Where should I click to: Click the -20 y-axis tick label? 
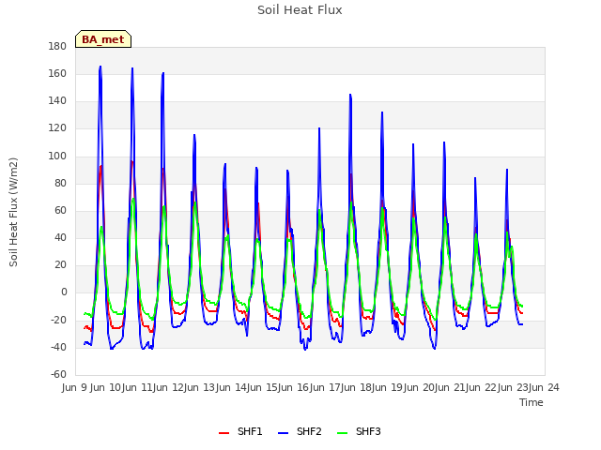click(58, 321)
